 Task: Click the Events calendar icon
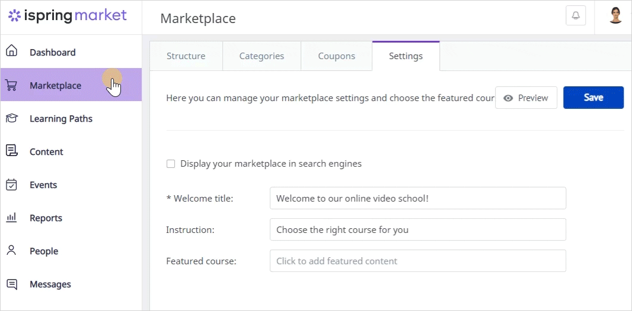click(12, 184)
